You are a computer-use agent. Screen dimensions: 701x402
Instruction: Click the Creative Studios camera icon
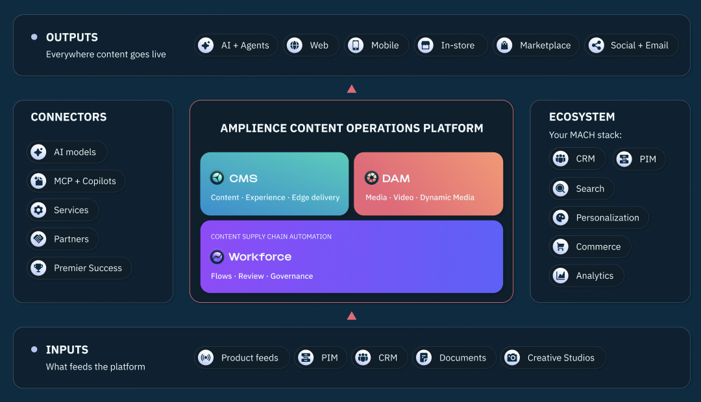(x=512, y=357)
